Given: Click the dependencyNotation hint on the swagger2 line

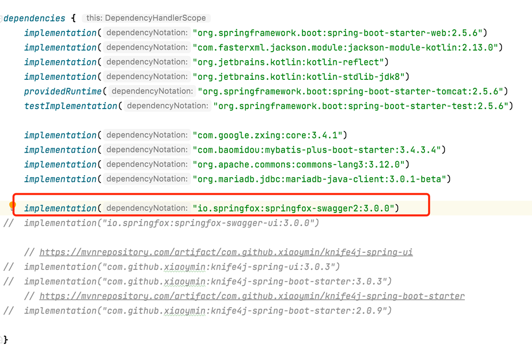Looking at the screenshot, I should (x=146, y=208).
